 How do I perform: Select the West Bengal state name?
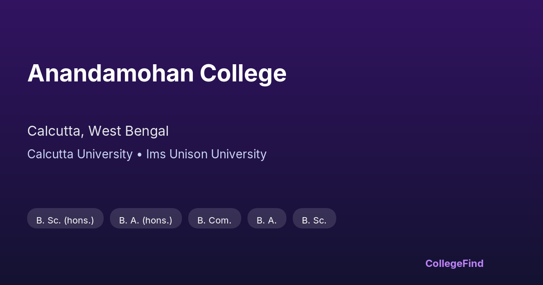[x=129, y=131]
